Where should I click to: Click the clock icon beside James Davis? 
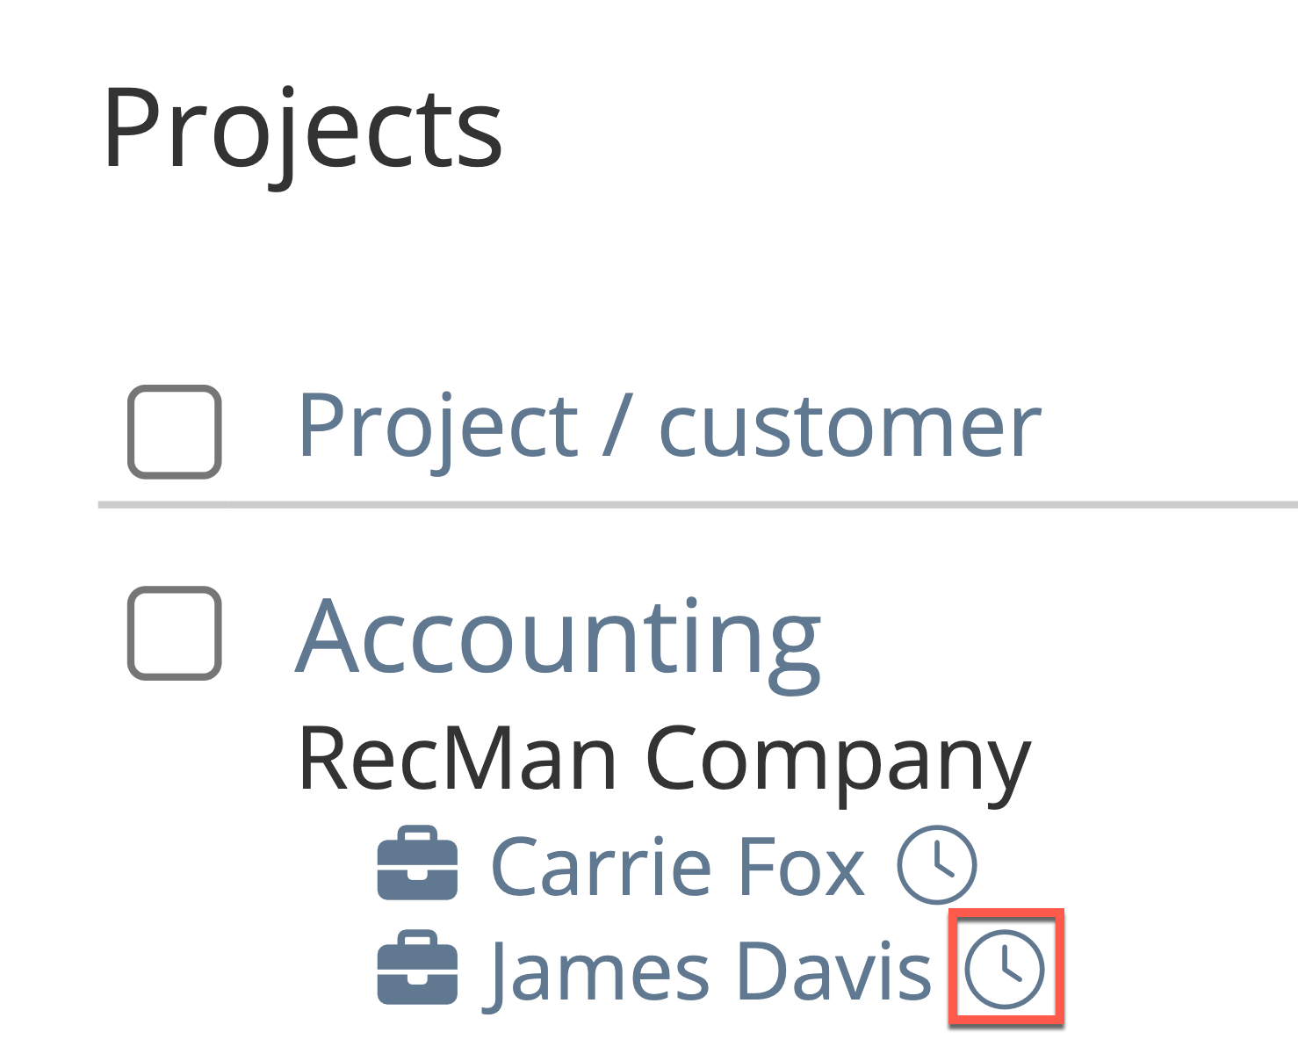click(x=1005, y=969)
